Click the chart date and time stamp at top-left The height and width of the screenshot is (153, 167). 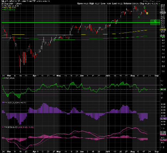tap(11, 4)
